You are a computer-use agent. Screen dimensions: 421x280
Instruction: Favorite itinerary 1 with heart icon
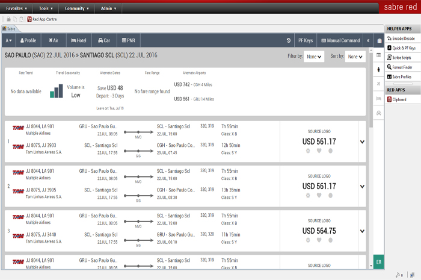click(x=319, y=151)
